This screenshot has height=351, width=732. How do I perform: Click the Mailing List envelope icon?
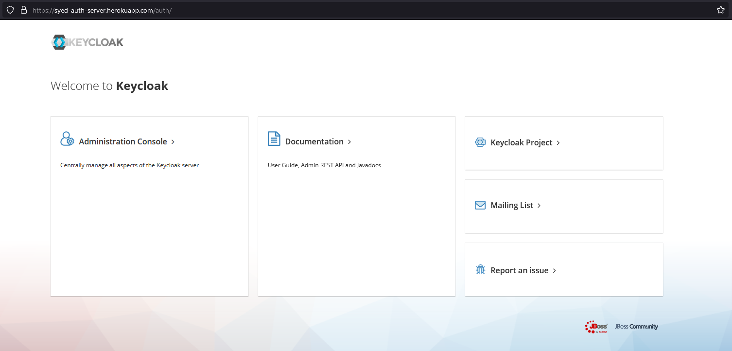[480, 205]
